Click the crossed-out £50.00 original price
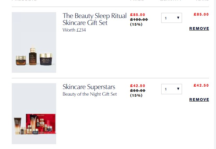 coord(138,90)
